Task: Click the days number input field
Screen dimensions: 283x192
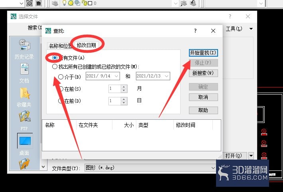Action: [115, 101]
